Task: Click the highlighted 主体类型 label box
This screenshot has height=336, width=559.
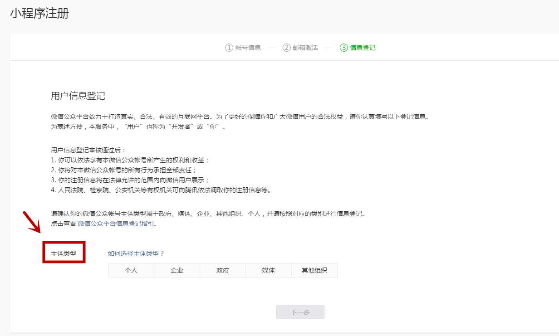Action: 64,252
